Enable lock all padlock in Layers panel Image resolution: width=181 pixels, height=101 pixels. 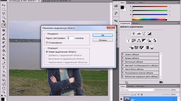142,94
